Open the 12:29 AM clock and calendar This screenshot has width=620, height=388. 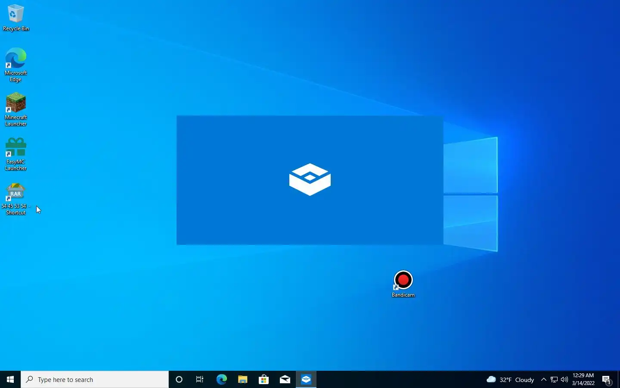pyautogui.click(x=583, y=379)
